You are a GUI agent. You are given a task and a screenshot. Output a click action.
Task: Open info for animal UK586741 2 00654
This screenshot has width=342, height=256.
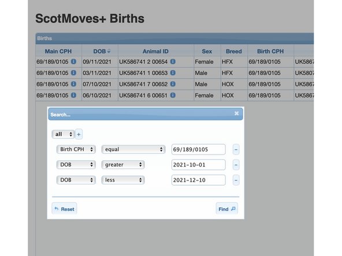(x=173, y=62)
